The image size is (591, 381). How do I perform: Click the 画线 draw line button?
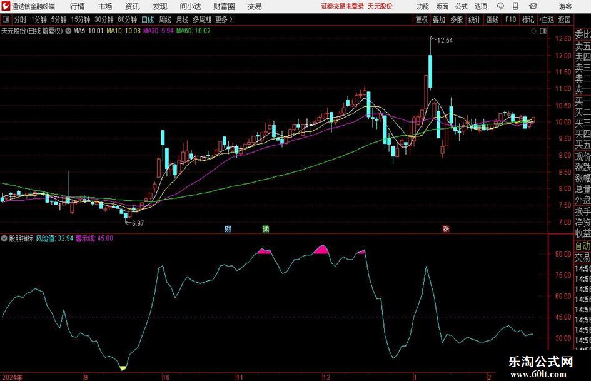[x=493, y=19]
